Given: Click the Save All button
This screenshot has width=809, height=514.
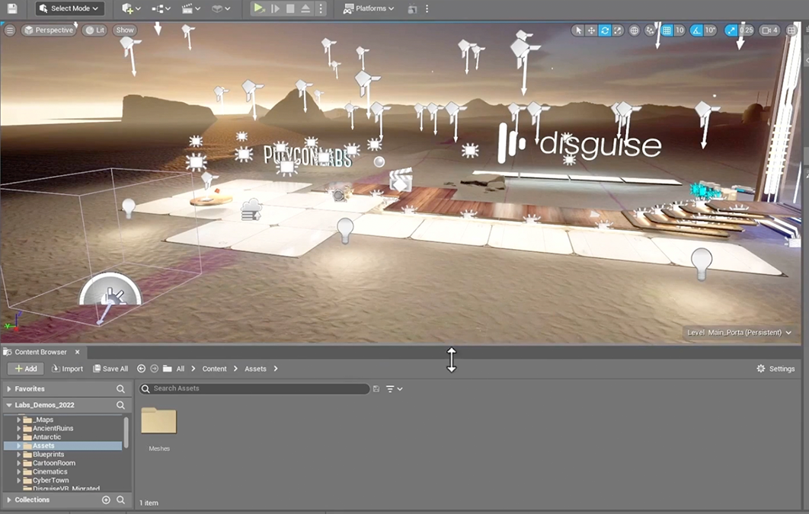Looking at the screenshot, I should (110, 369).
